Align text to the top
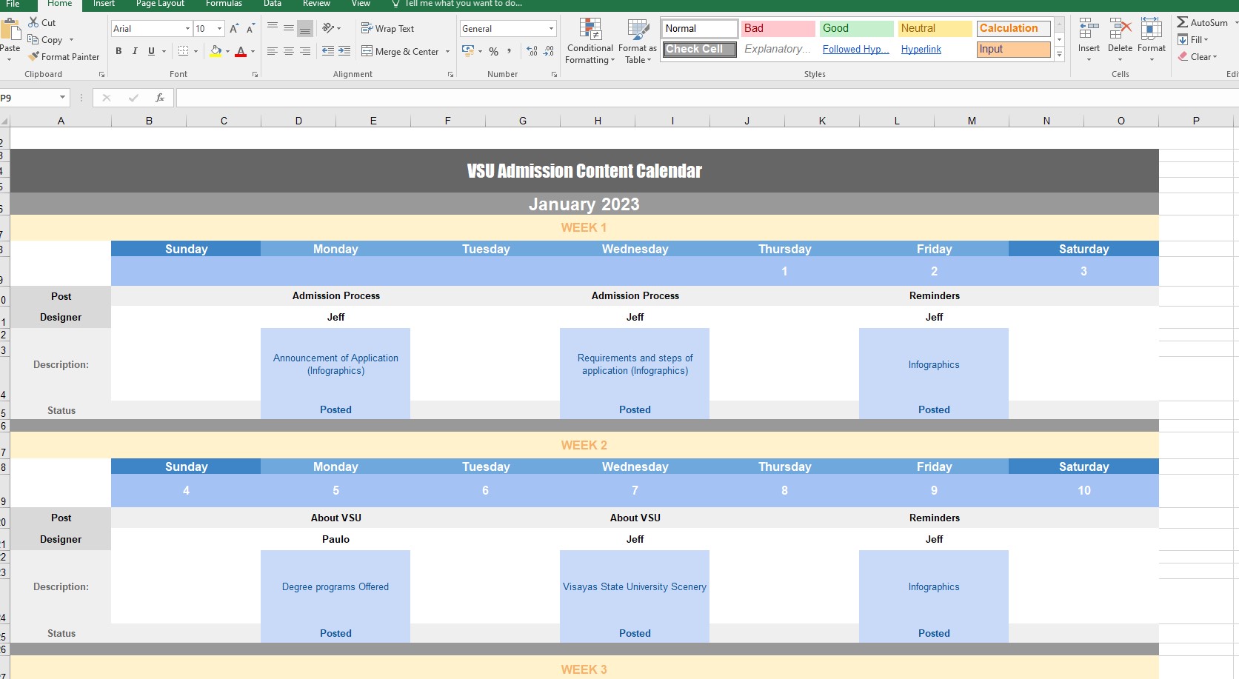Viewport: 1239px width, 679px height. coord(273,28)
